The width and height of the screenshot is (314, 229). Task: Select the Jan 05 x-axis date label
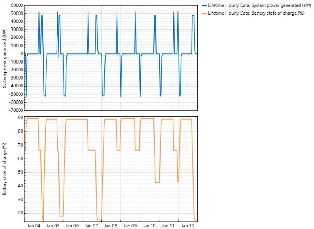point(53,226)
